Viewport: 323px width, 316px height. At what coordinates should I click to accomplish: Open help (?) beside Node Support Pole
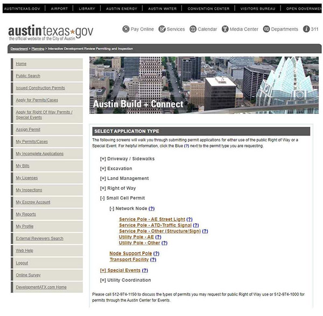coord(156,254)
